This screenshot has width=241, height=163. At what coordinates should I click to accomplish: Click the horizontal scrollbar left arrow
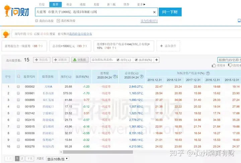[x=61, y=152]
